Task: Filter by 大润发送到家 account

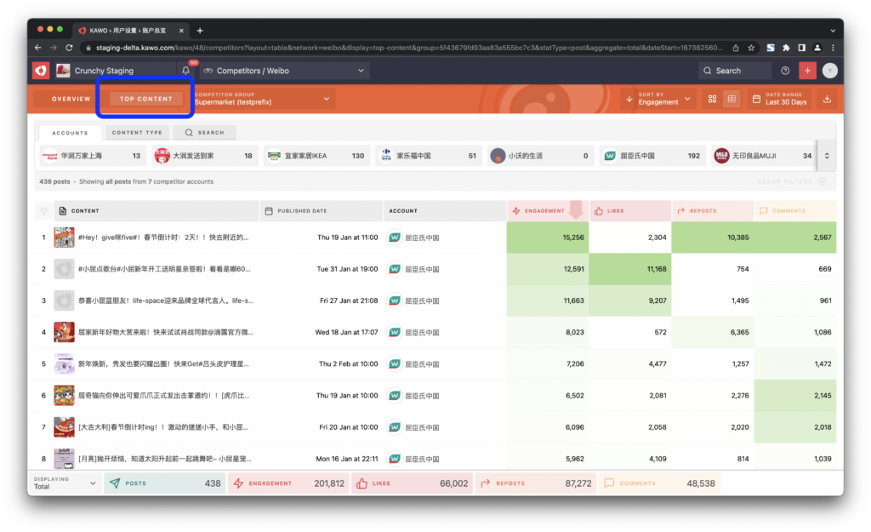Action: (x=204, y=156)
